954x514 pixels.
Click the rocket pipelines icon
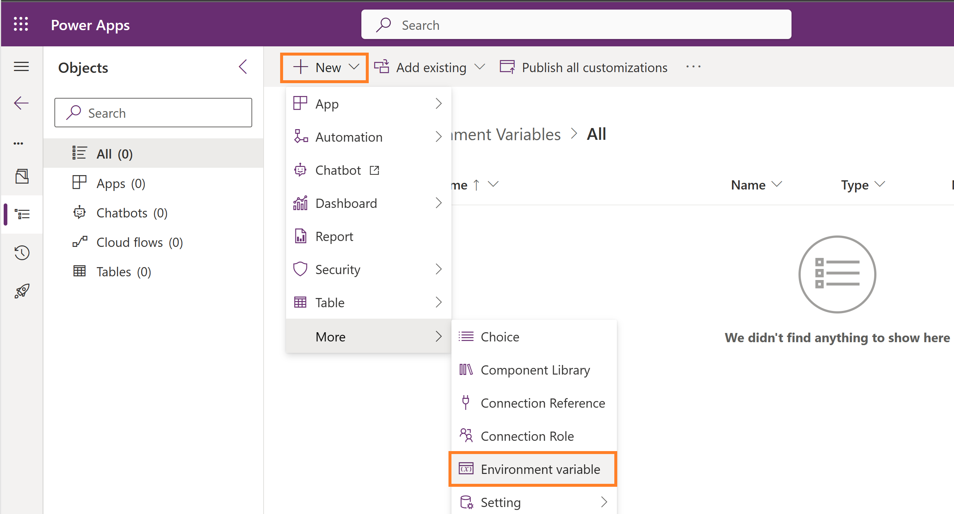(22, 291)
